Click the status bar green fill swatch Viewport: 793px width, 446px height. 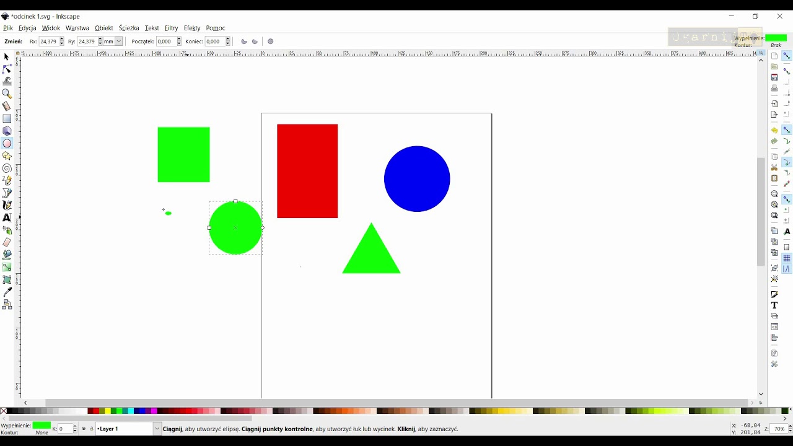coord(42,426)
